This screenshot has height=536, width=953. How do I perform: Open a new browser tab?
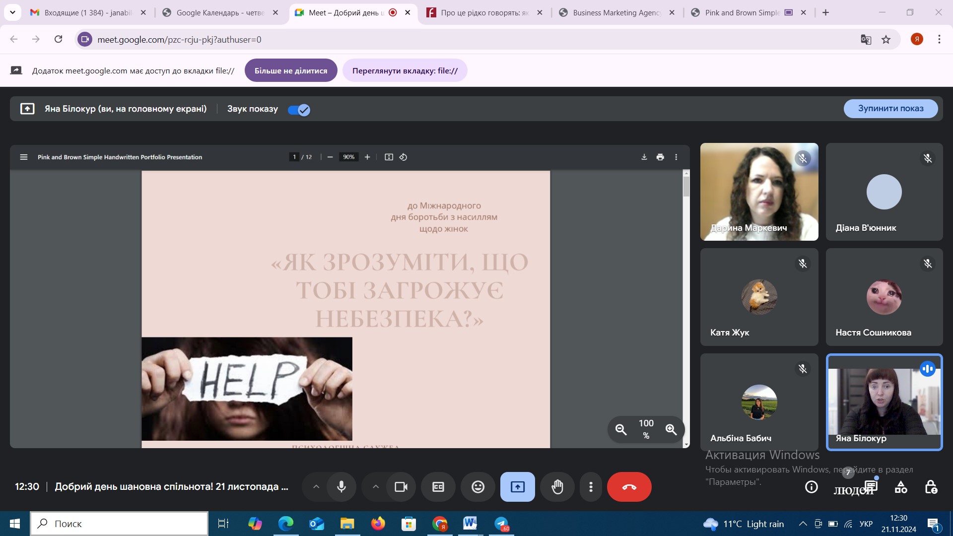(x=825, y=12)
